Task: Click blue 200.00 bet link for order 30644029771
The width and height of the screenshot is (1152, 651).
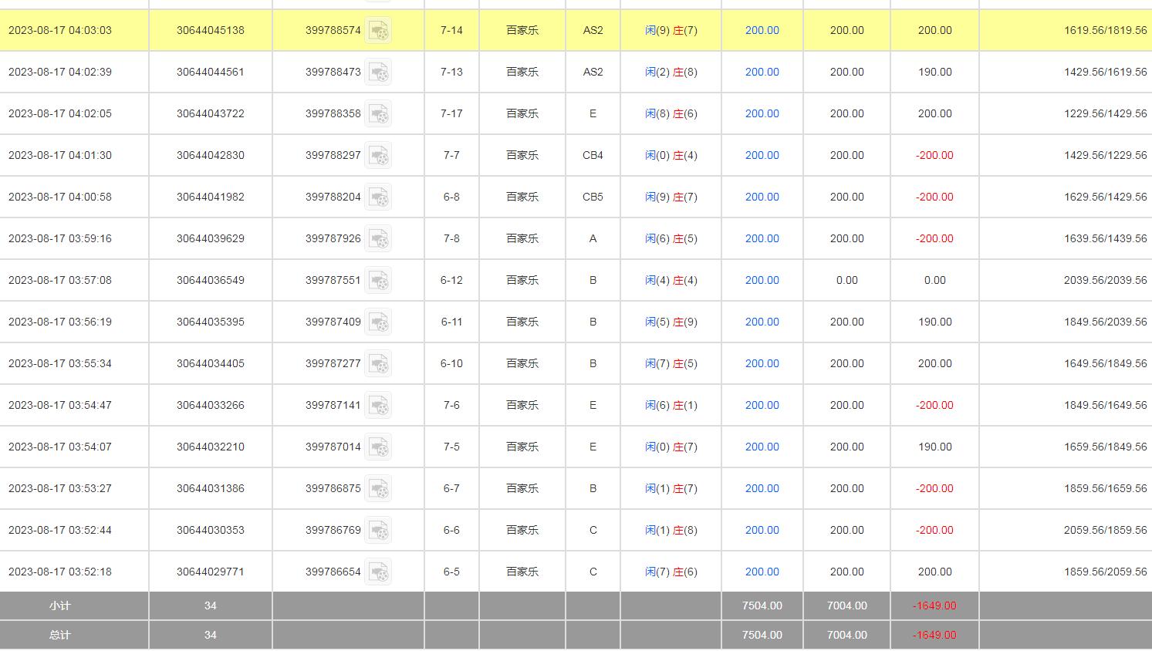Action: point(762,572)
